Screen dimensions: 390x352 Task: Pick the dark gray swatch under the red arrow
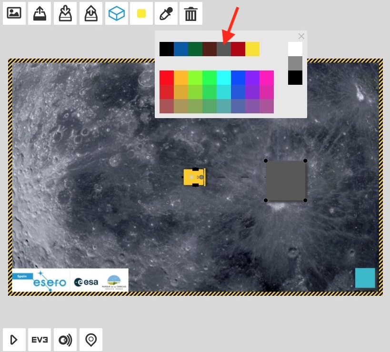pos(224,49)
